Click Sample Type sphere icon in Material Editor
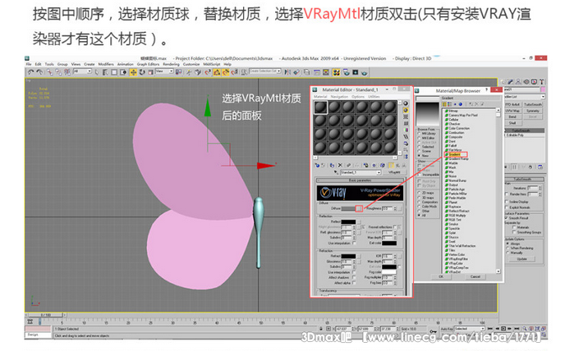Screen dimensions: 565x351 pyautogui.click(x=406, y=103)
